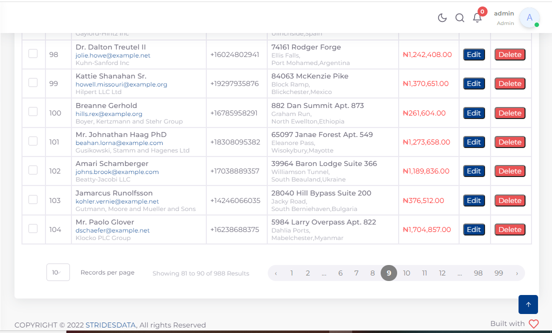Click the green online status dot
The height and width of the screenshot is (333, 552).
[536, 24]
